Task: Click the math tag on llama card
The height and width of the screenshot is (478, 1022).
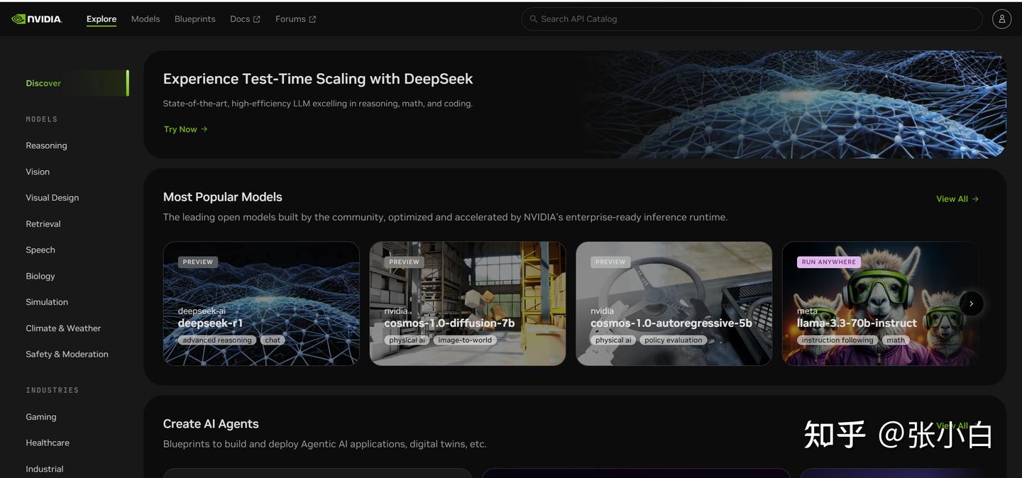Action: [896, 340]
